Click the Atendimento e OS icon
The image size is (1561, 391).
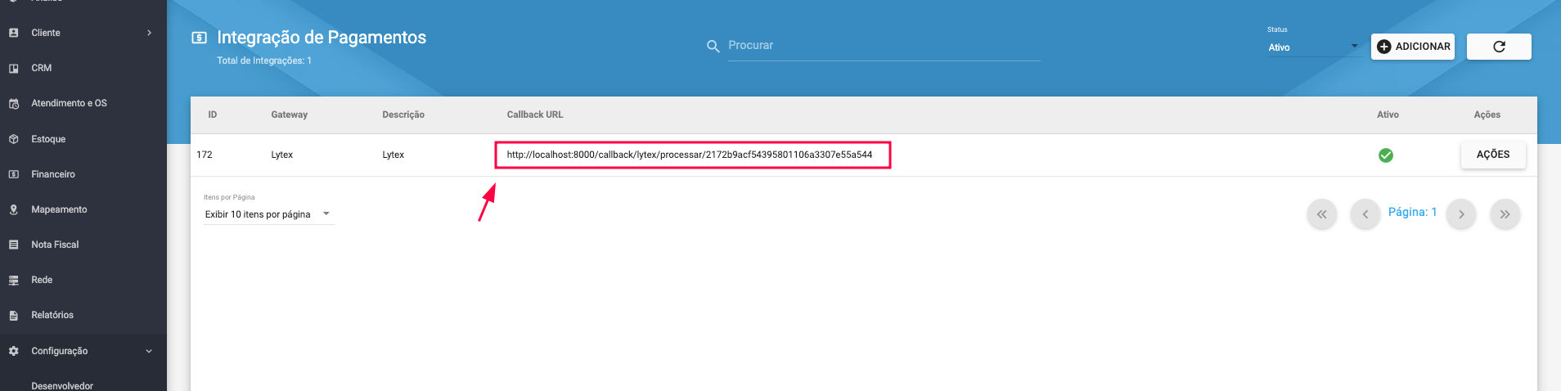(x=13, y=104)
